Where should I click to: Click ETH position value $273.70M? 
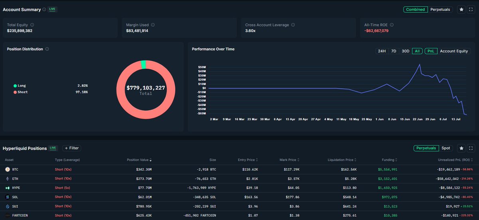[144, 179]
